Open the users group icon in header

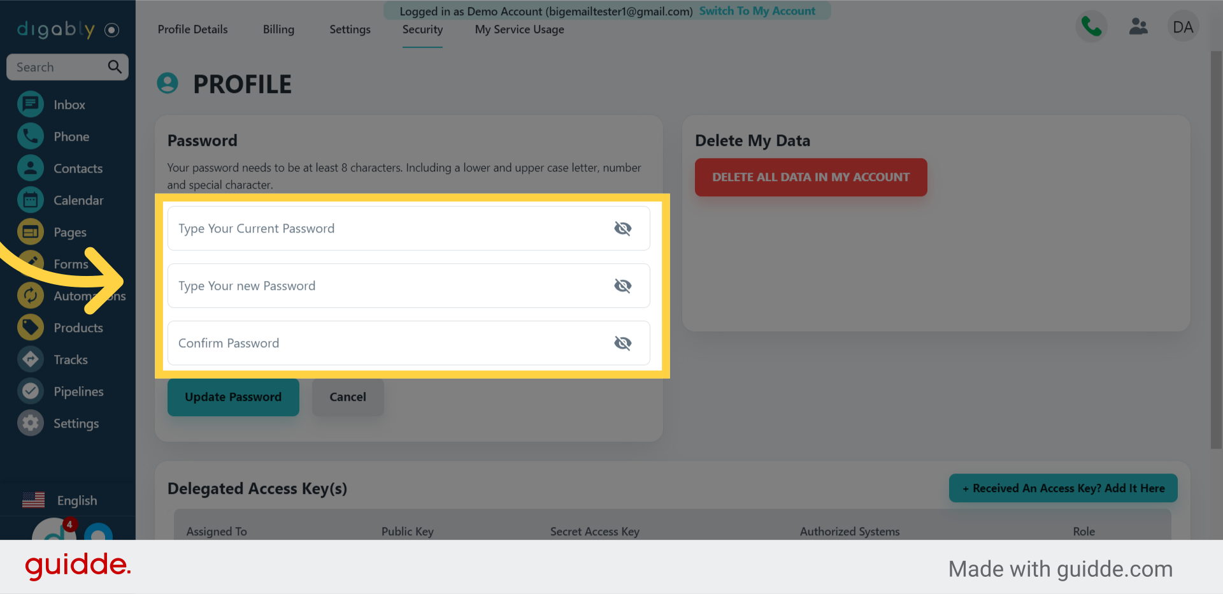point(1138,27)
